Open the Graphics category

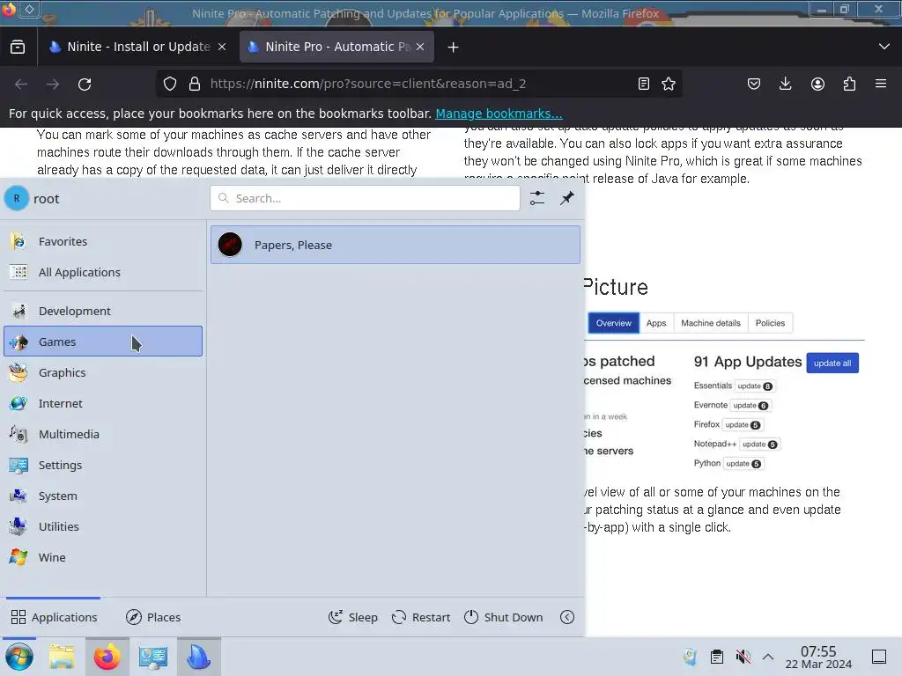(x=103, y=372)
